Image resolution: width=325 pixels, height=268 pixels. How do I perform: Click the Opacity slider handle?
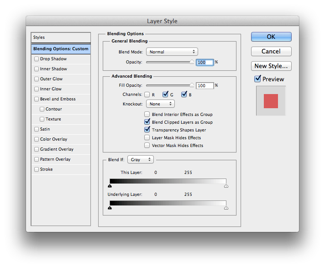click(192, 62)
